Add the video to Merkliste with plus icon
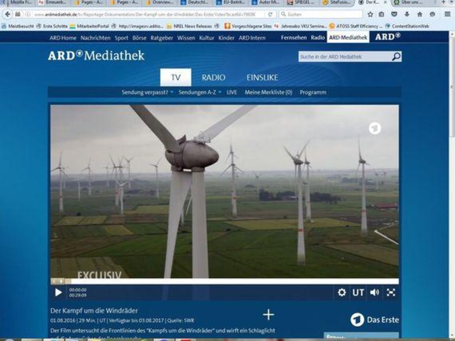This screenshot has width=455, height=341. click(x=268, y=315)
